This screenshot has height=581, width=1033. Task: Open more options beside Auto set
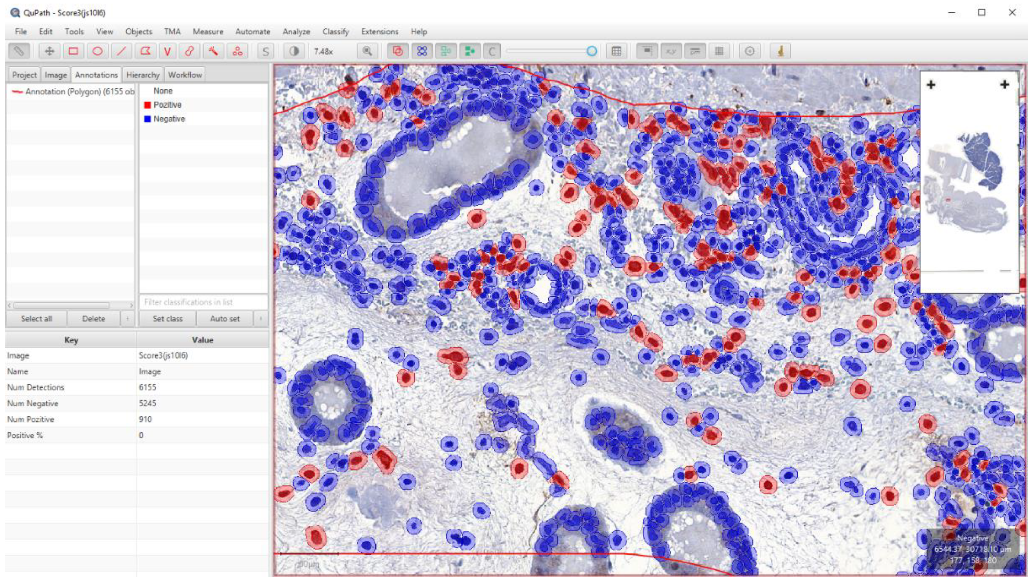261,319
